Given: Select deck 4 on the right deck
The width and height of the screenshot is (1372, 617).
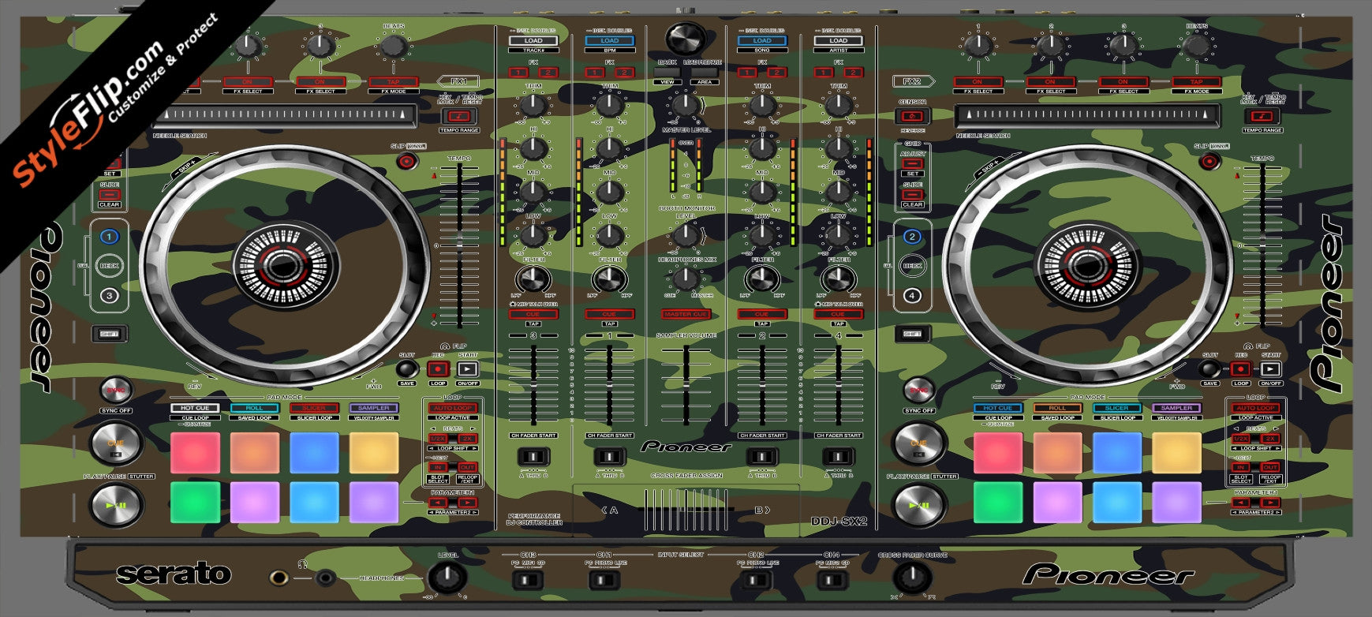Looking at the screenshot, I should tap(912, 296).
